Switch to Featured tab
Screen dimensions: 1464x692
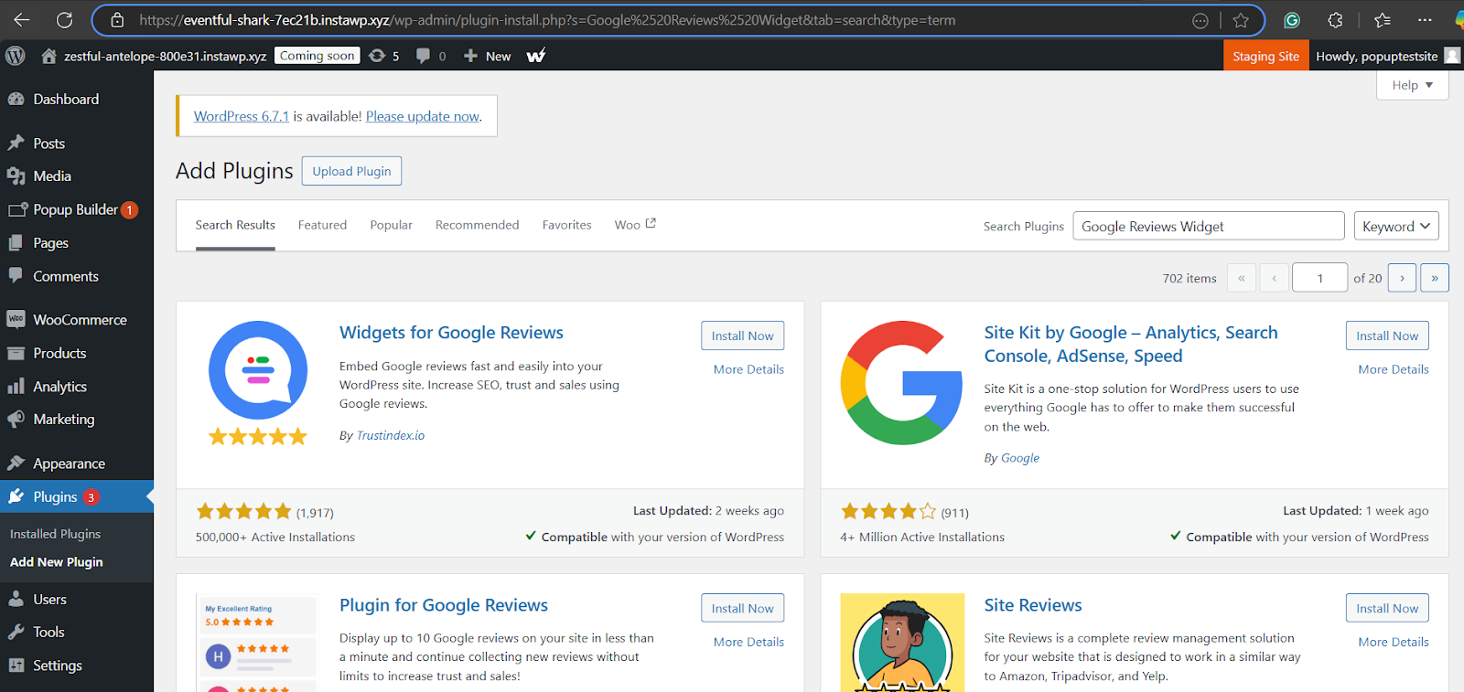[x=322, y=225]
